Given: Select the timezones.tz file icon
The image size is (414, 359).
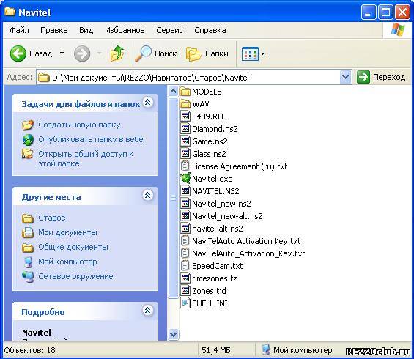Looking at the screenshot, I should click(185, 278).
